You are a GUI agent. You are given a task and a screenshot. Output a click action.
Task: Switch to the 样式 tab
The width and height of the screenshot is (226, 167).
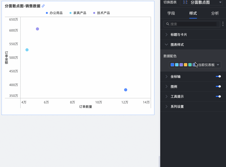[x=193, y=13]
